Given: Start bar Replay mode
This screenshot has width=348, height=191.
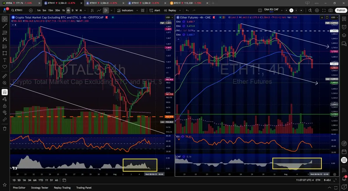Looking at the screenshot, I should [170, 10].
